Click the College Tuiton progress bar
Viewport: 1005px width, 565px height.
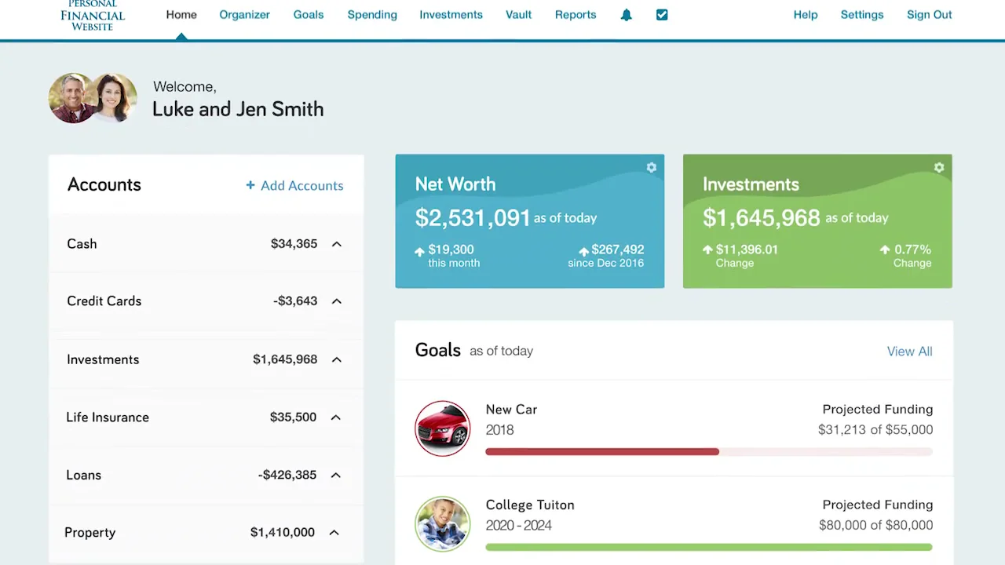point(709,547)
